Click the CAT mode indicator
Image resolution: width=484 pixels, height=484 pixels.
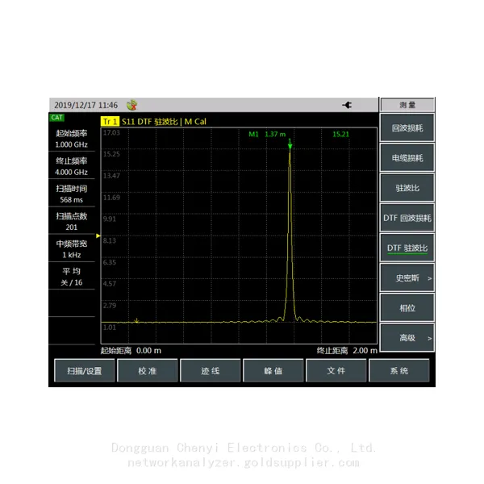click(56, 118)
